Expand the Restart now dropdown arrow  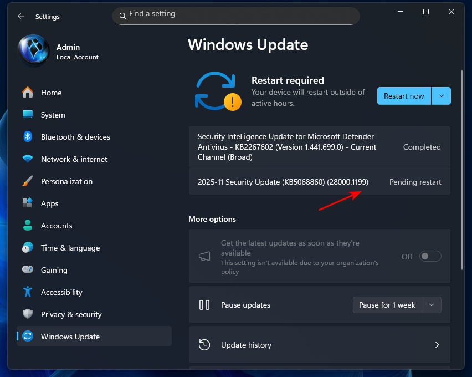tap(442, 96)
